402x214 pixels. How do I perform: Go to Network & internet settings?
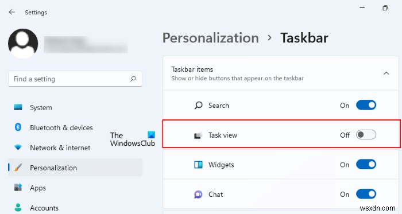pos(75,147)
